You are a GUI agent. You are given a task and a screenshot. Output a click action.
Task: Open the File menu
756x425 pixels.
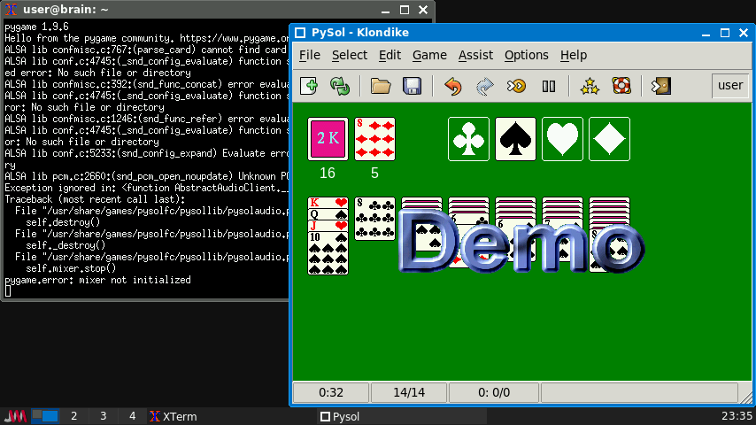point(310,55)
